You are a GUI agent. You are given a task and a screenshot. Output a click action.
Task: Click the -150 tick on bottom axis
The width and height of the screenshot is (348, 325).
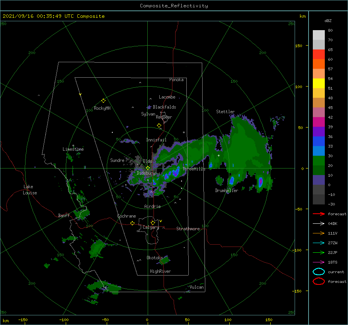[23, 320]
